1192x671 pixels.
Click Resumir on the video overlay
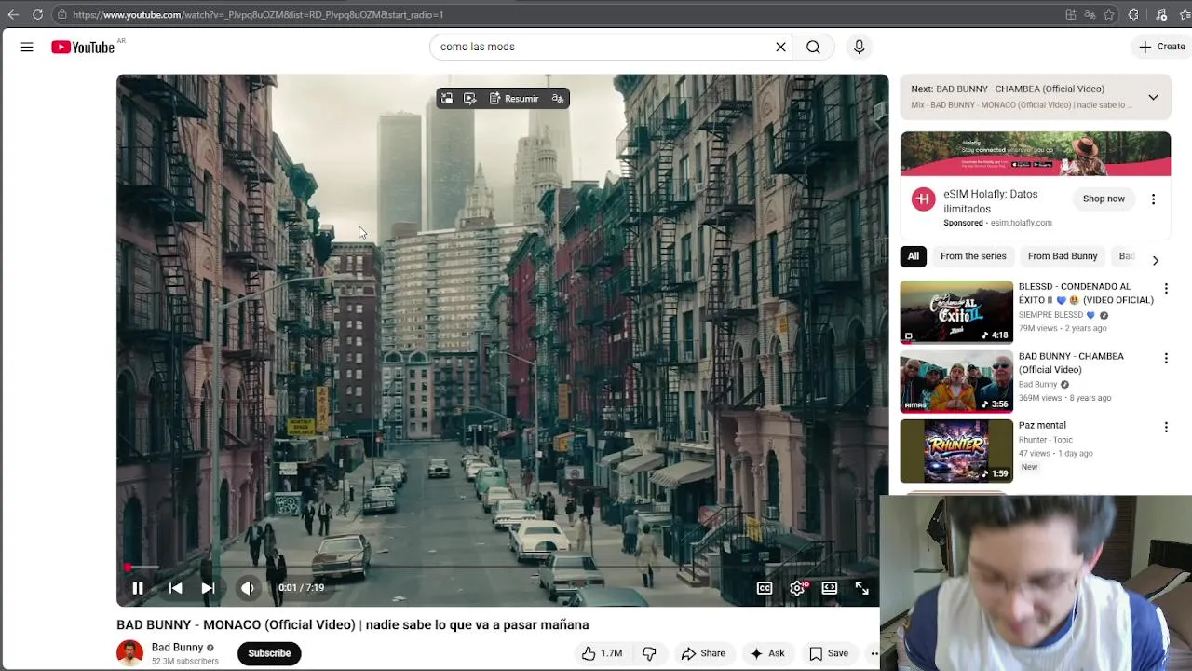[x=514, y=99]
